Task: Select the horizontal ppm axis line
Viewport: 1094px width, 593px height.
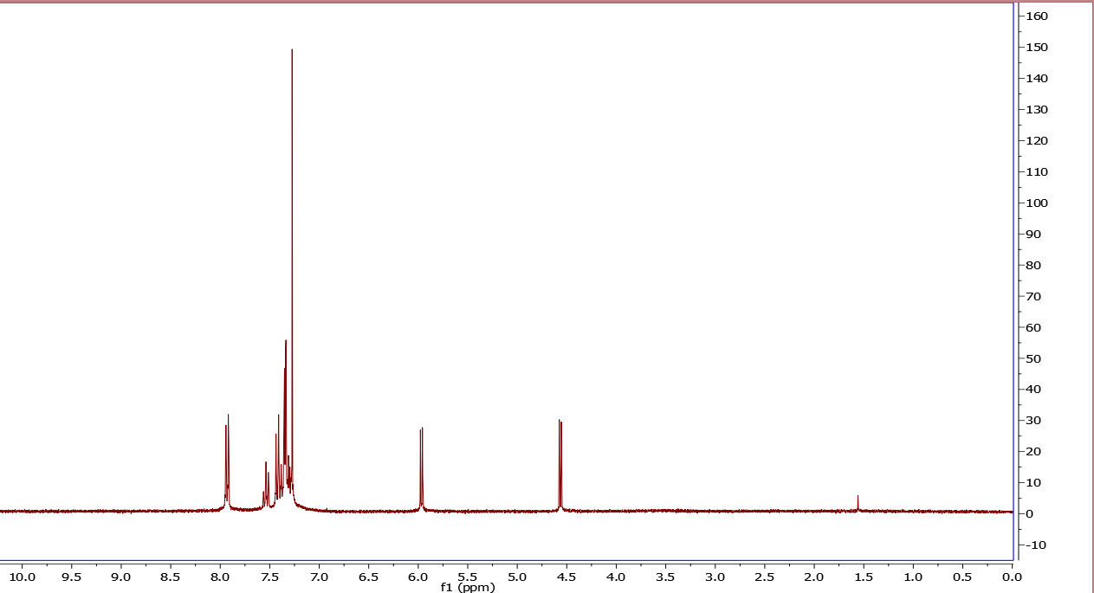Action: tap(520, 562)
